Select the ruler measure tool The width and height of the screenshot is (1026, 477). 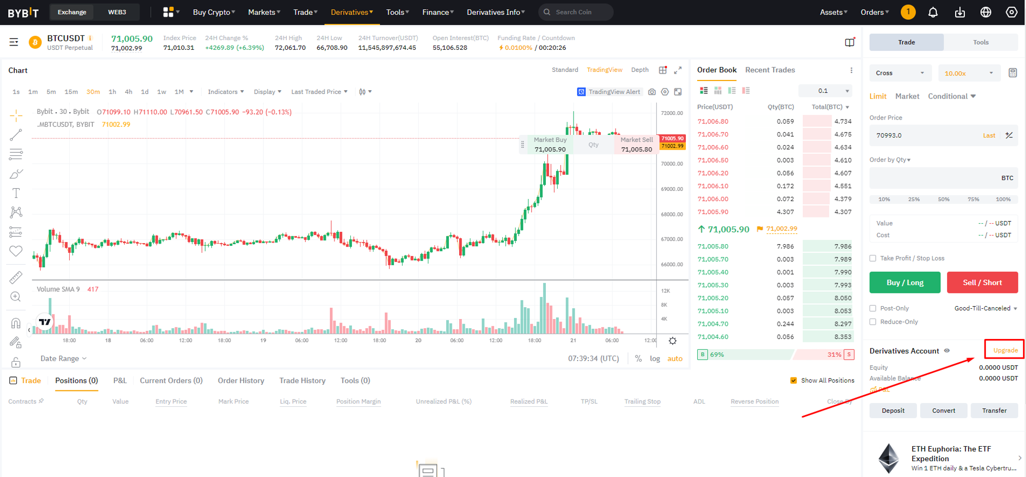coord(16,277)
